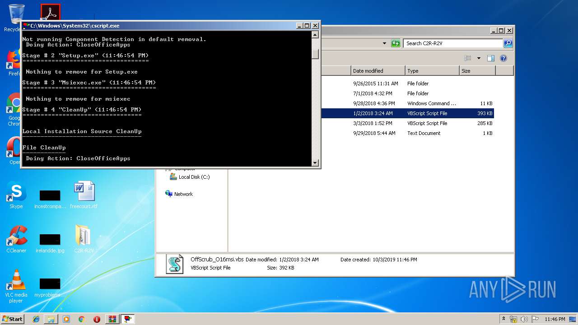Open the VLC media player shortcut
Screen dimensions: 578x325
(16, 286)
